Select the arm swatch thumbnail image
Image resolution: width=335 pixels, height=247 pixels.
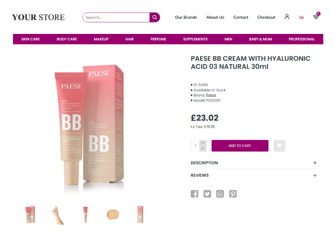57,215
